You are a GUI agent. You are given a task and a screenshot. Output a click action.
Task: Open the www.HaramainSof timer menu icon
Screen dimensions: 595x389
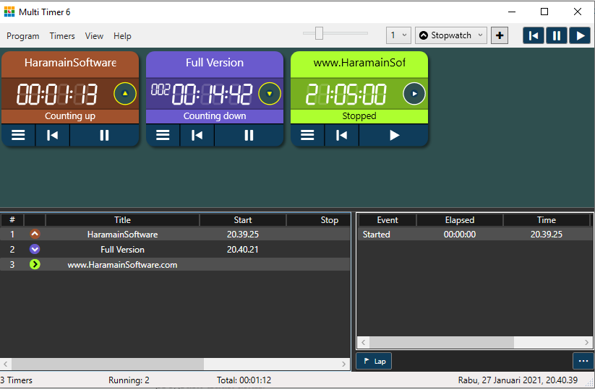(x=307, y=135)
